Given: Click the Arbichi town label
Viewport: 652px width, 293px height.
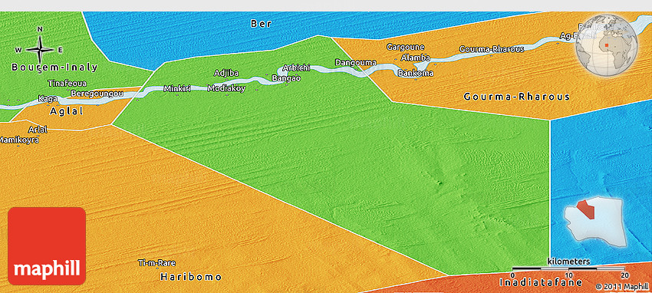Looking at the screenshot, I should pos(297,67).
